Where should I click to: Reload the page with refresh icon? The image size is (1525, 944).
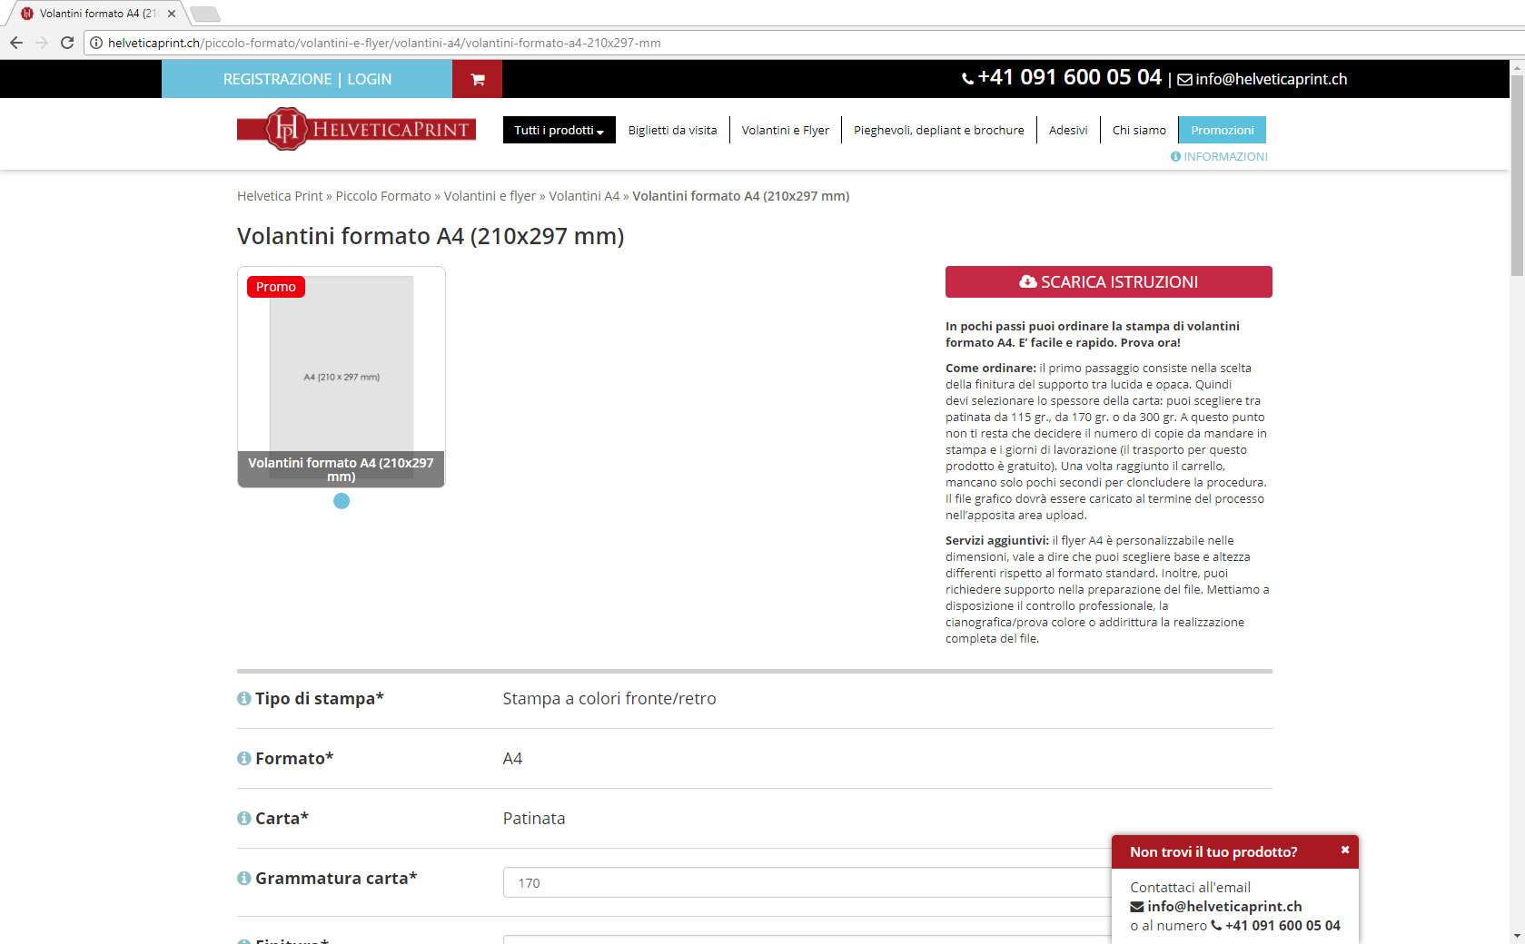67,43
